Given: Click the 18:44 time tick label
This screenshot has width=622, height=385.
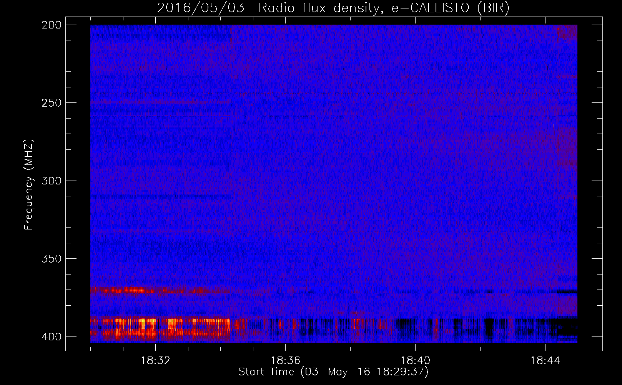Looking at the screenshot, I should (x=545, y=361).
